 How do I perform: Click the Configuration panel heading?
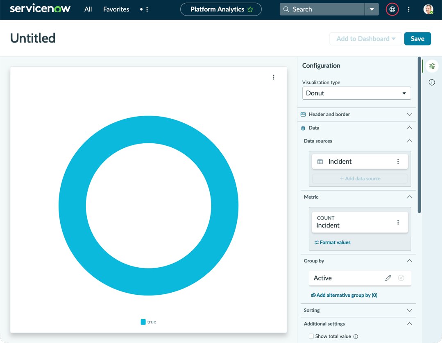pyautogui.click(x=321, y=65)
